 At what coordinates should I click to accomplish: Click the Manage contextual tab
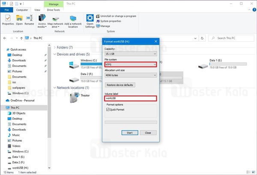[x=54, y=4]
